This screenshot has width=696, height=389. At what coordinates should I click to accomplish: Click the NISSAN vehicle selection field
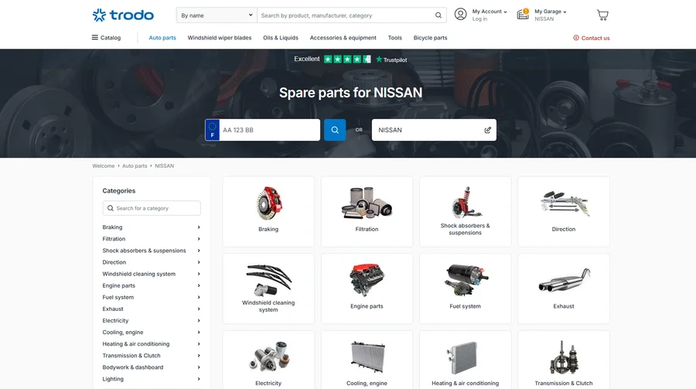434,130
